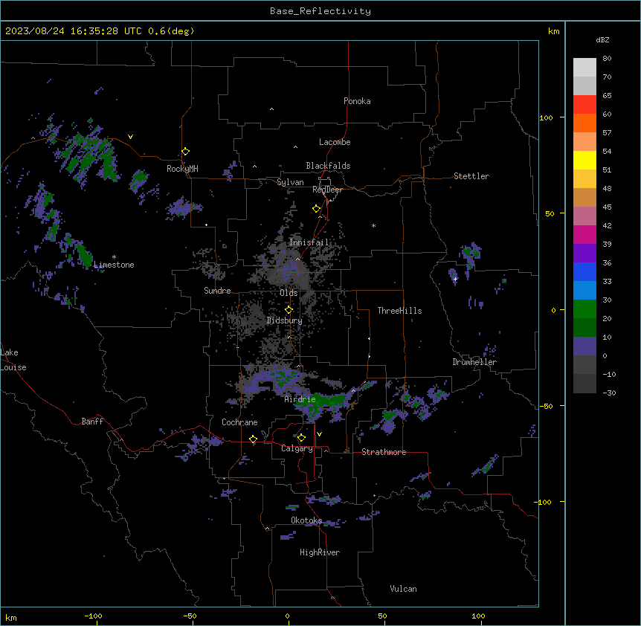Select the Vulcan label

click(x=403, y=589)
